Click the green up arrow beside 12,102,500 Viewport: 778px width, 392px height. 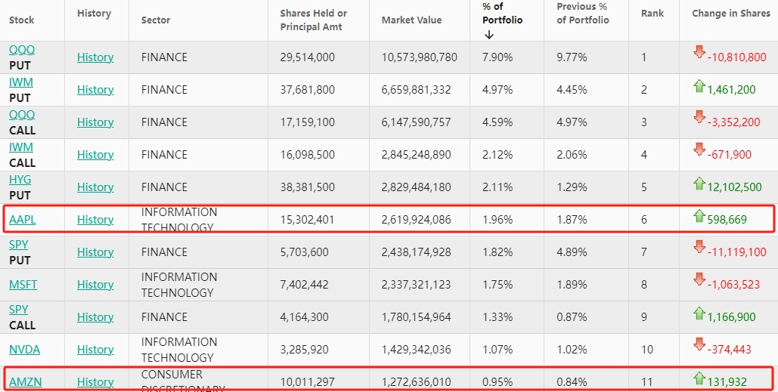tap(699, 183)
